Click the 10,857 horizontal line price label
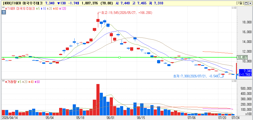Viewport: 253px width, 120px height. [x=242, y=57]
